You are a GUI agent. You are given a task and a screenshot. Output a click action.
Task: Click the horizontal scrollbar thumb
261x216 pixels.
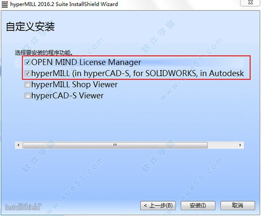coord(115,145)
